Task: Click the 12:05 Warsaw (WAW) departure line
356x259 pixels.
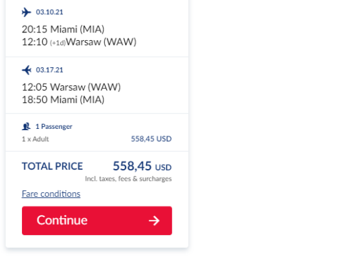Action: (71, 87)
